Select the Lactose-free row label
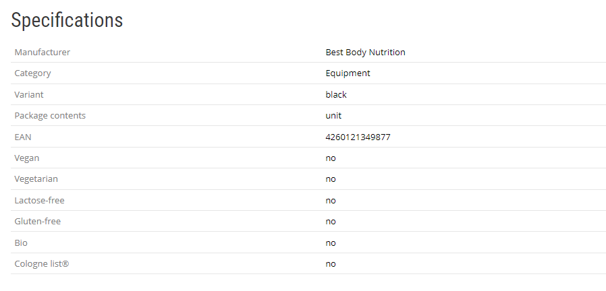This screenshot has height=291, width=606. 39,200
